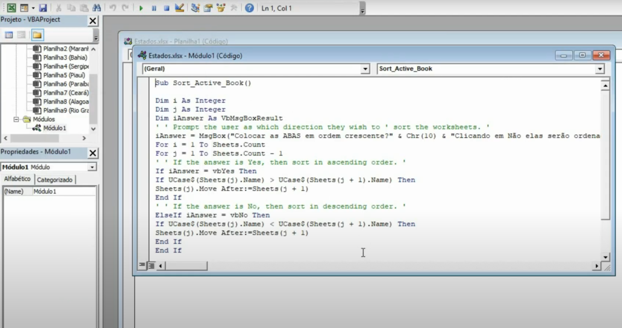Select Planilha2 (Maranhão) in project tree
Image resolution: width=622 pixels, height=328 pixels.
point(61,49)
